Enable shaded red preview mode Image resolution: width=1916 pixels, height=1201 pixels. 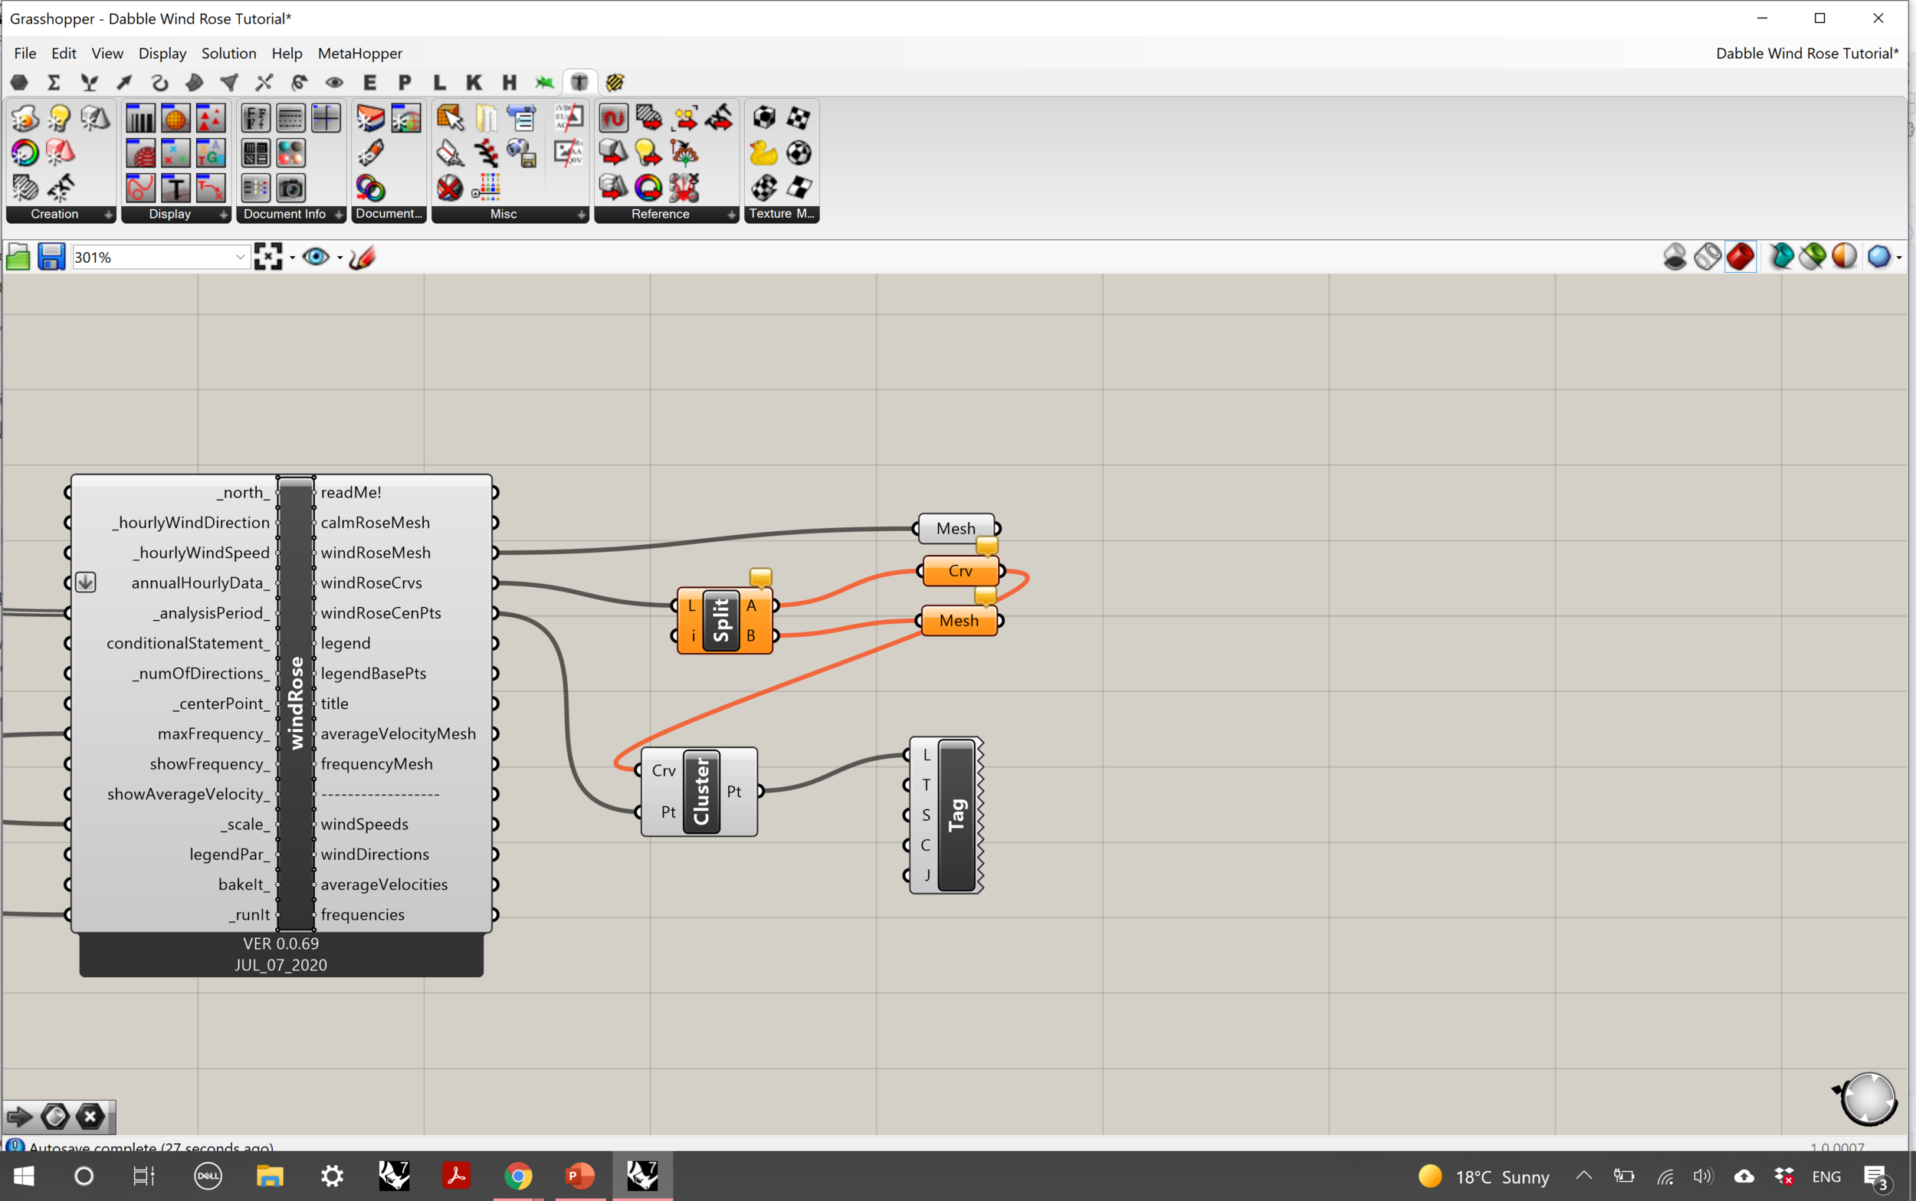[x=1740, y=257]
